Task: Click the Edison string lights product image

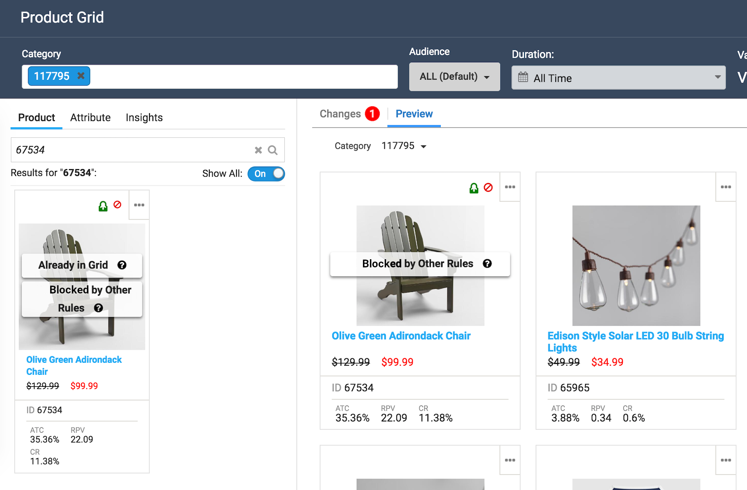Action: point(636,265)
